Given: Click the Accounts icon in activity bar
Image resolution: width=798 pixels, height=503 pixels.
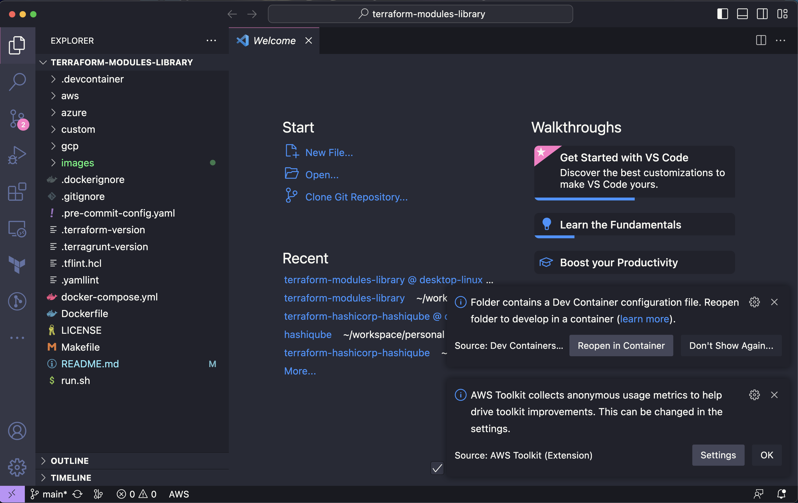Looking at the screenshot, I should point(17,431).
